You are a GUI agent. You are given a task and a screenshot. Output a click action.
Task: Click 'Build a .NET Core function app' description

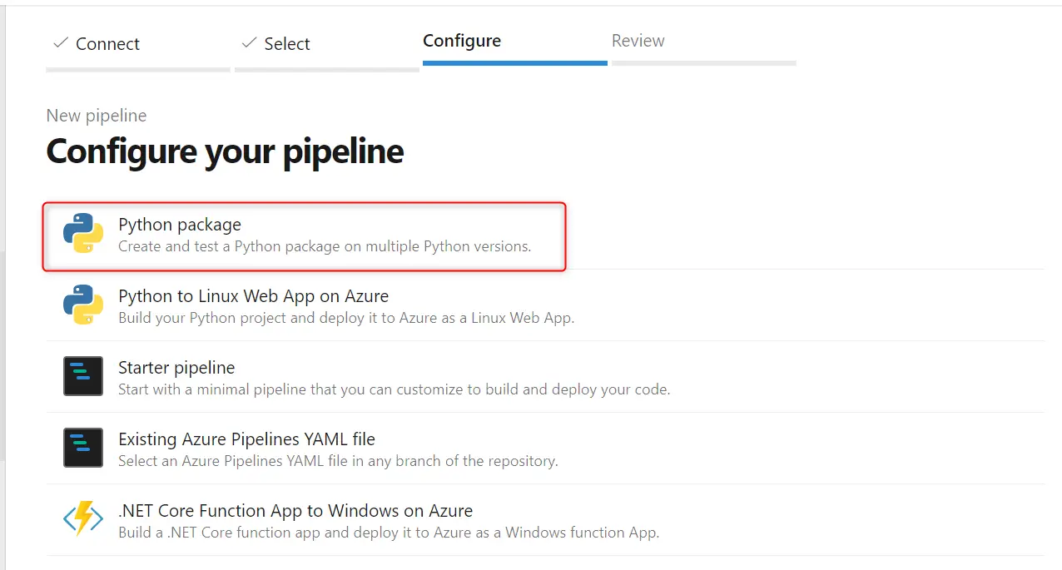click(389, 533)
